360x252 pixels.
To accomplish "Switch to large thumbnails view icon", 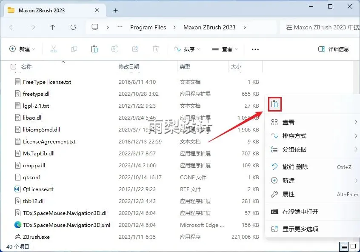I will click(x=353, y=247).
